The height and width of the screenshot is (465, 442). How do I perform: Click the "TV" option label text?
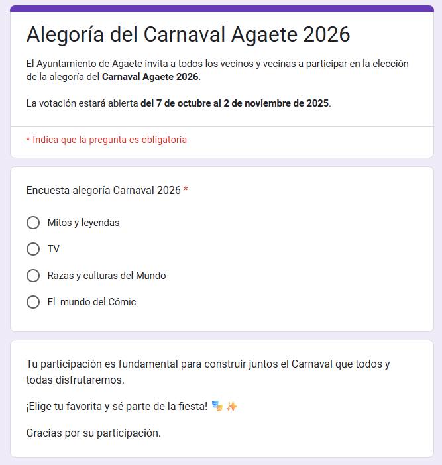point(54,249)
